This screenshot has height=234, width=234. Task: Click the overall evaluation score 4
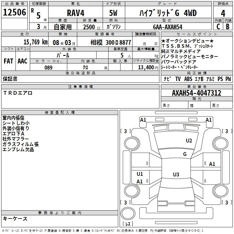pos(223,13)
